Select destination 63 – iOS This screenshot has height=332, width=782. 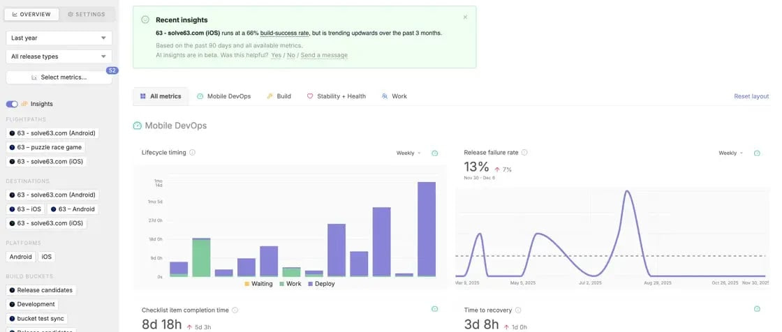(25, 209)
